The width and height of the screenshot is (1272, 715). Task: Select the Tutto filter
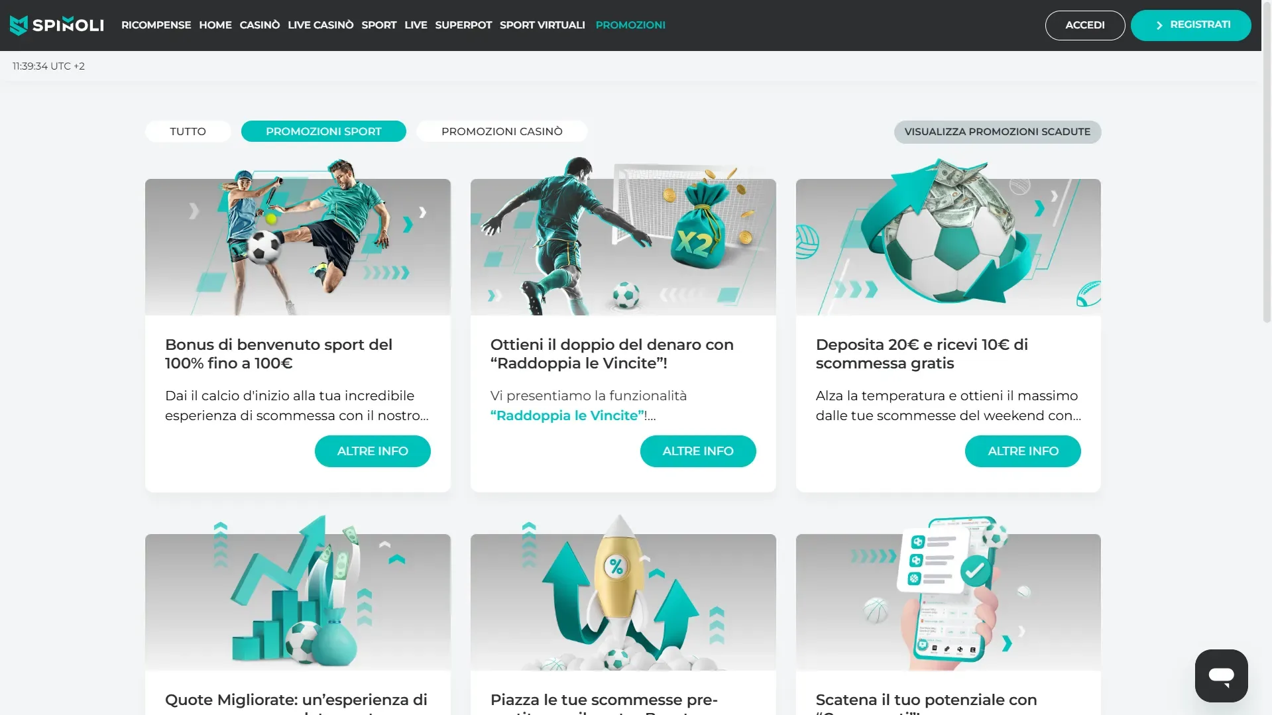pyautogui.click(x=188, y=131)
